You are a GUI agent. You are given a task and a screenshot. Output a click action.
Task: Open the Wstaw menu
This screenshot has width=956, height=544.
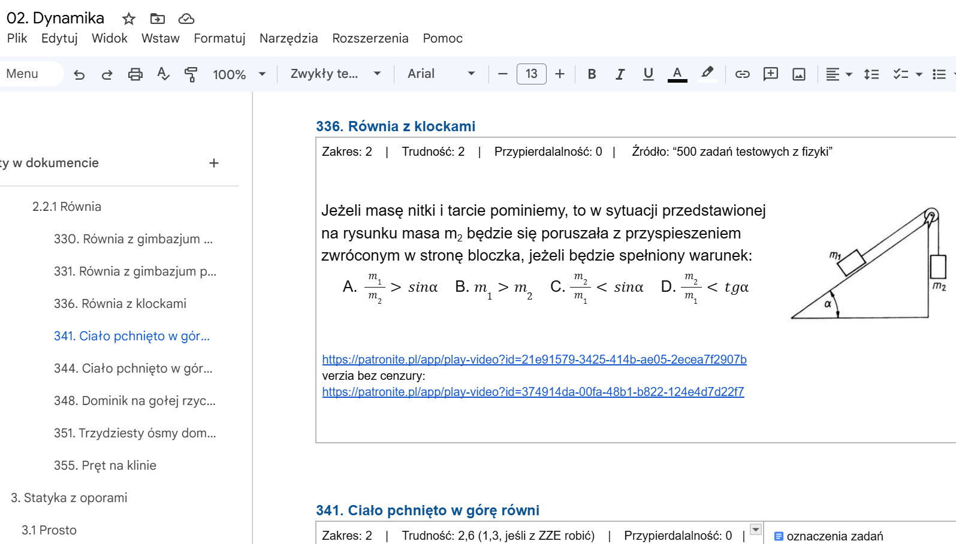click(160, 38)
